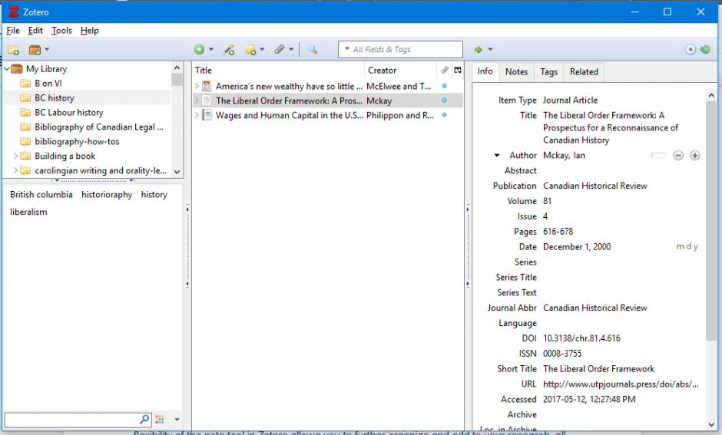Open the Help menu
This screenshot has width=722, height=435.
(x=90, y=31)
